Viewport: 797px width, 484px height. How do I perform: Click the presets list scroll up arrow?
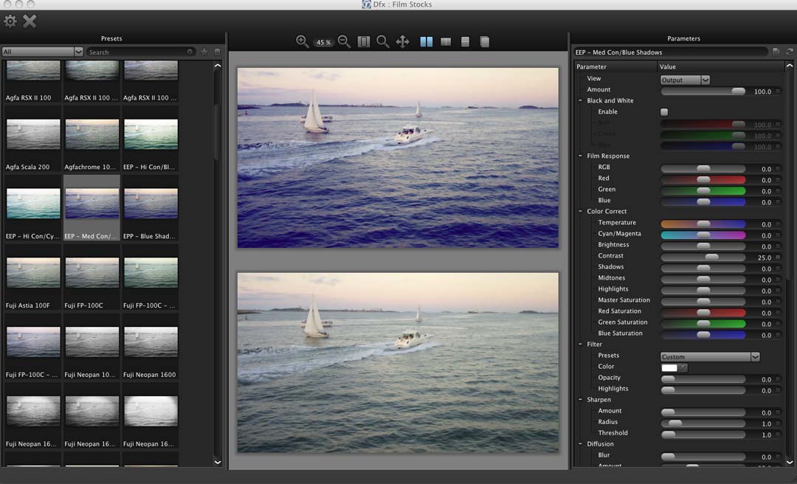point(218,66)
